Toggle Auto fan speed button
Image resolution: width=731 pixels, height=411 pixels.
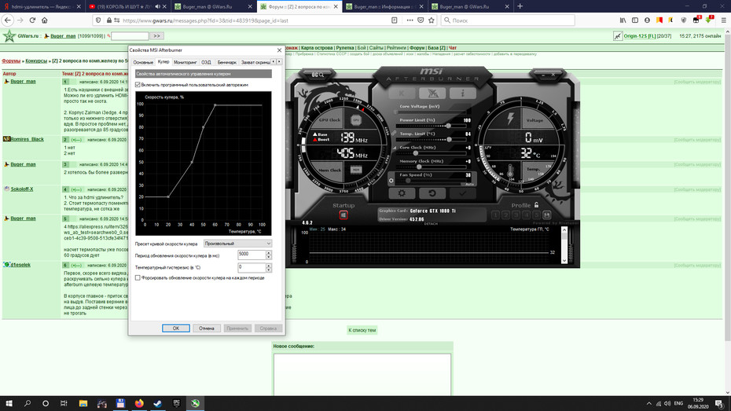coord(469,184)
